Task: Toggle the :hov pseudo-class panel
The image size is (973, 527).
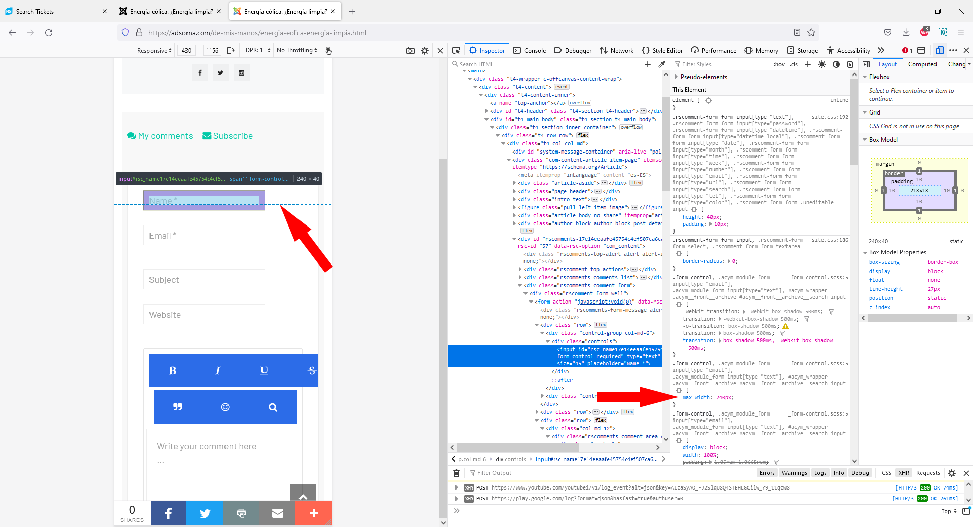Action: [779, 64]
